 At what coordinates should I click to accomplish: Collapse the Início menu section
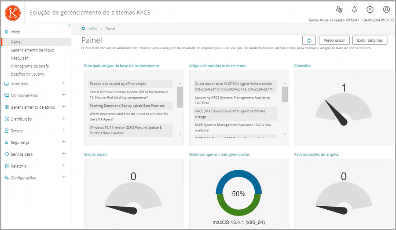point(64,31)
